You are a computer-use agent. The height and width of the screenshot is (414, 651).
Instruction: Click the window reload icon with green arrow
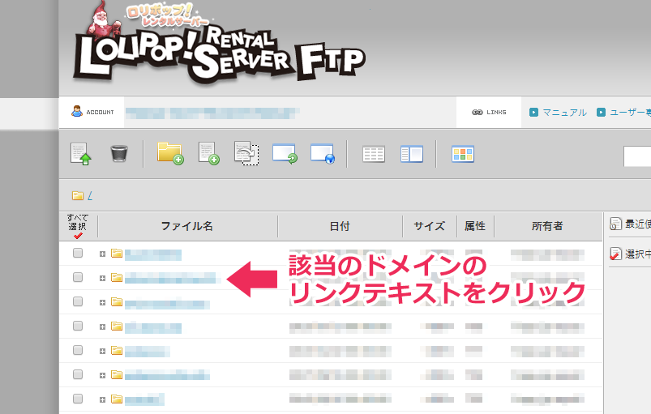point(285,153)
